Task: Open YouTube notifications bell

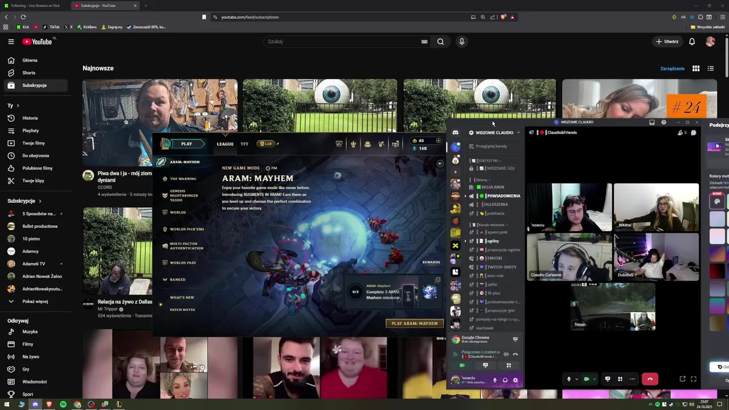Action: [692, 42]
